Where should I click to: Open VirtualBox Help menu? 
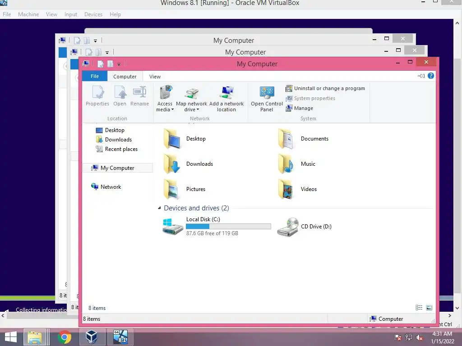pos(115,14)
